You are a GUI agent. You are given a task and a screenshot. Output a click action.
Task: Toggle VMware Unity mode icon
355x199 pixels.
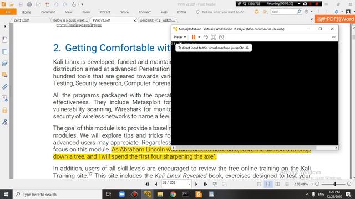click(221, 37)
